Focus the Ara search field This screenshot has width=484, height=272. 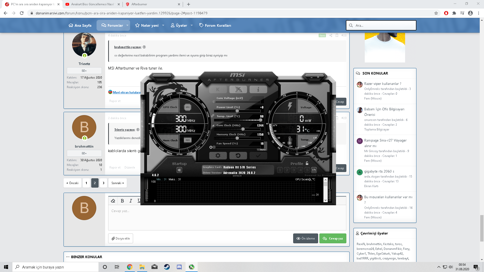pos(381,25)
